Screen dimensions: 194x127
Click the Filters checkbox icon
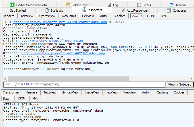point(139,5)
